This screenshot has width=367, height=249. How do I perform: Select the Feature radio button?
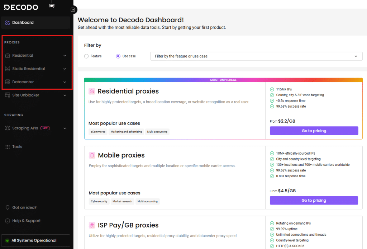(86, 56)
